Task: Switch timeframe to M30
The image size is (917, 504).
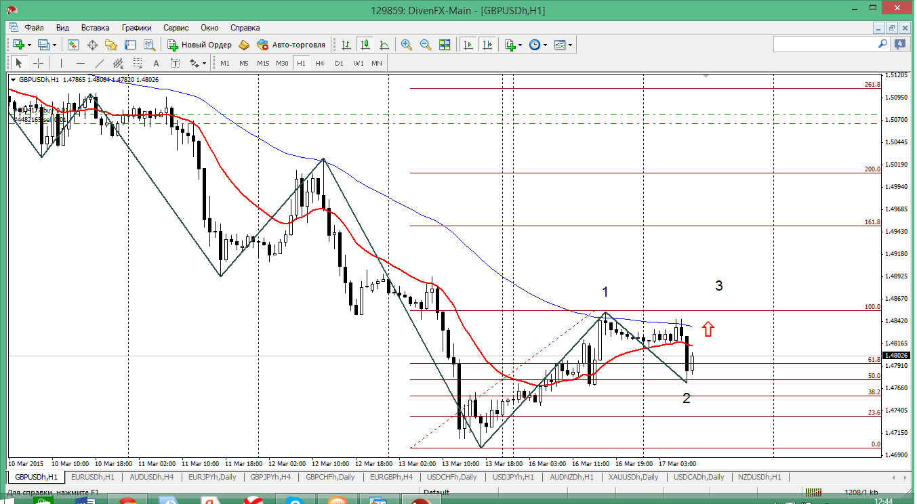Action: [283, 63]
